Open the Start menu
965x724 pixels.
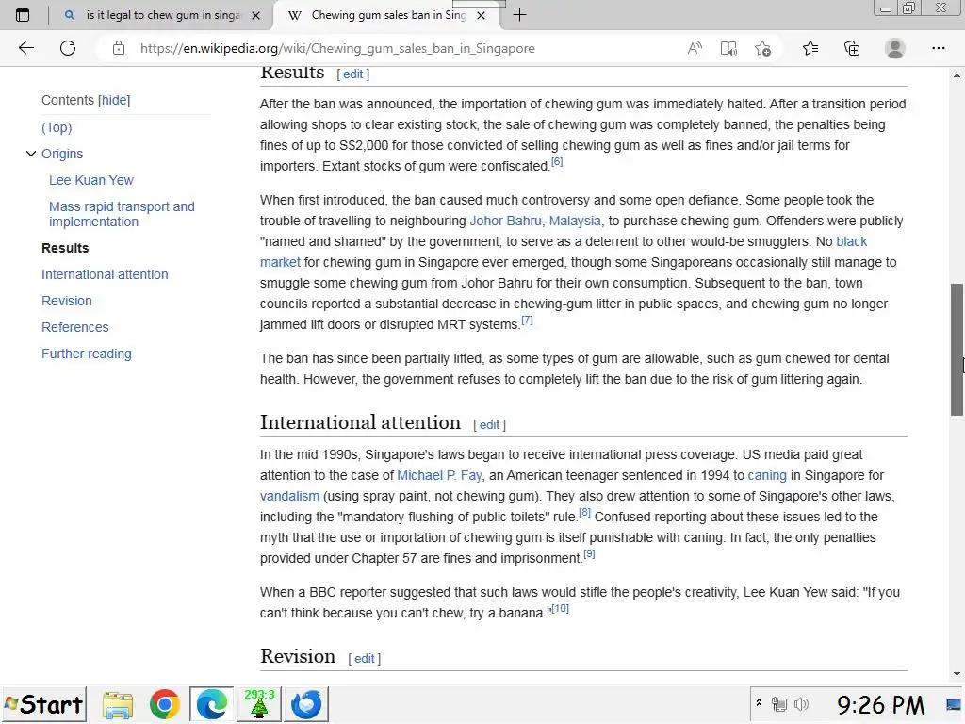[x=43, y=704]
